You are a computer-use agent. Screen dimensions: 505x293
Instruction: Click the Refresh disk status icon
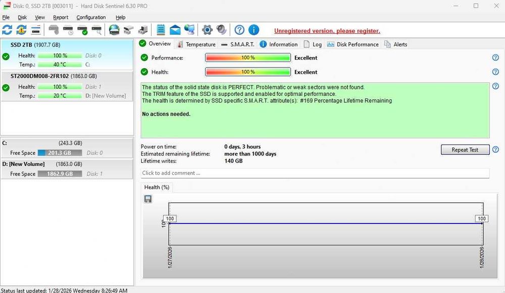pos(7,30)
